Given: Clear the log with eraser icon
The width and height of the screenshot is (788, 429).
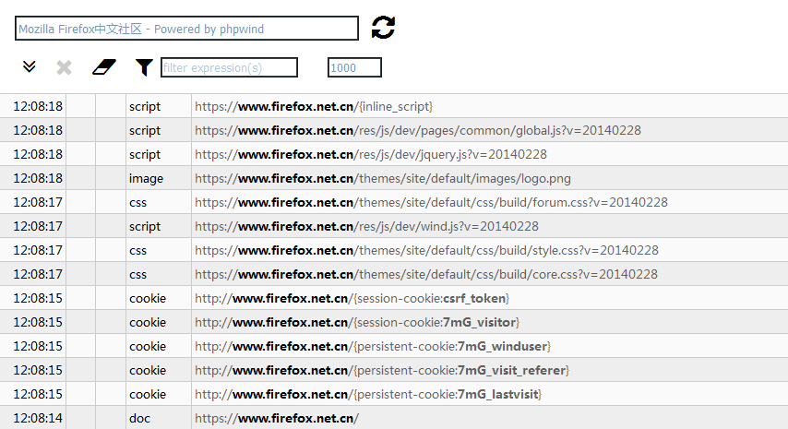Looking at the screenshot, I should coord(104,67).
